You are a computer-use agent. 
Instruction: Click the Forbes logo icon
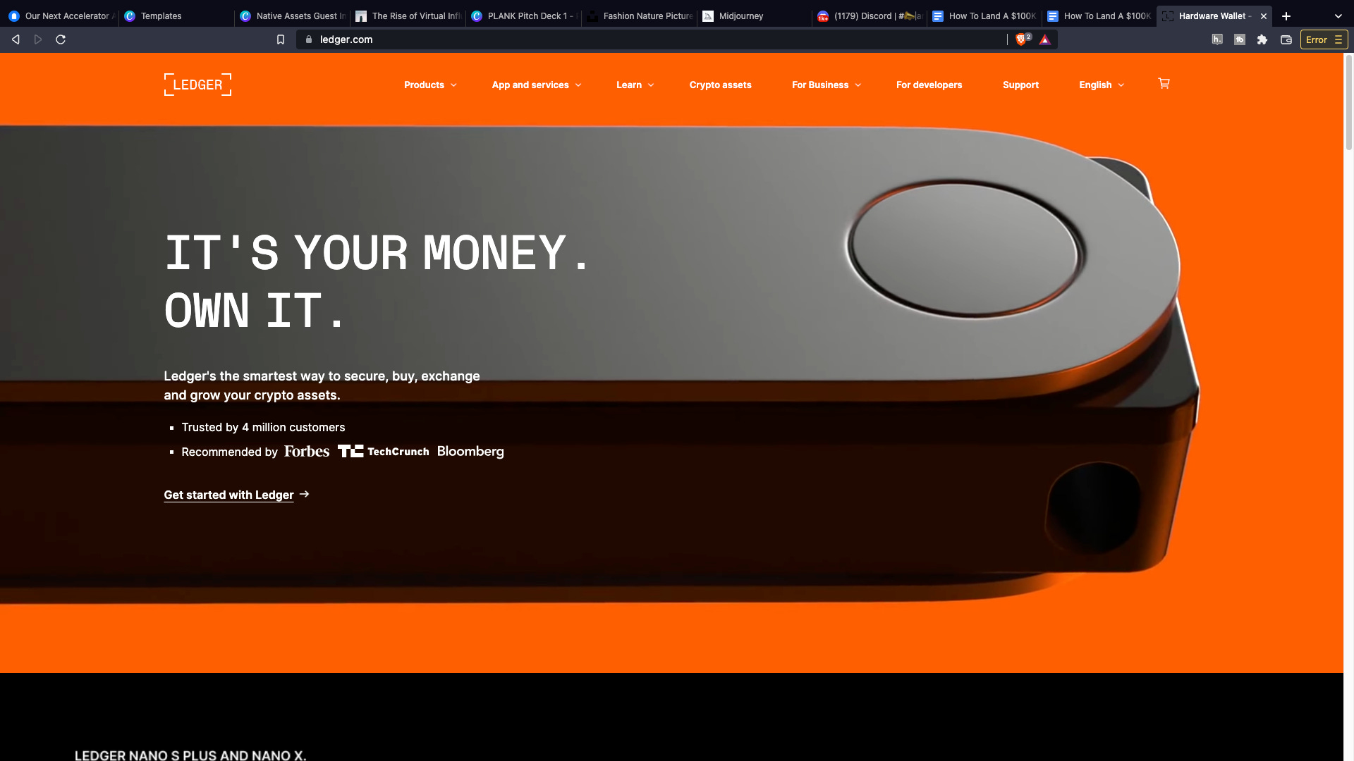coord(306,451)
